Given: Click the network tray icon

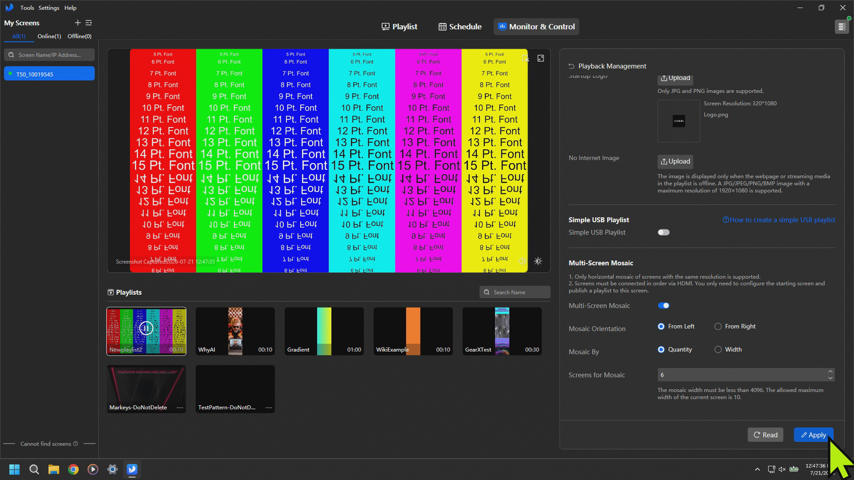Looking at the screenshot, I should coord(771,469).
